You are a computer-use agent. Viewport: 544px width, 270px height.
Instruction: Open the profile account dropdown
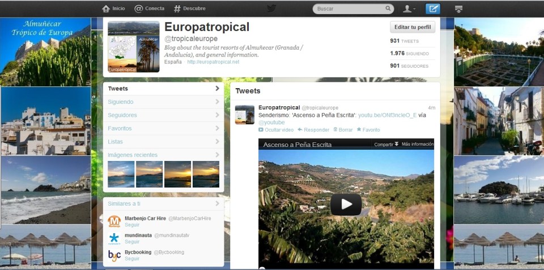click(x=409, y=8)
